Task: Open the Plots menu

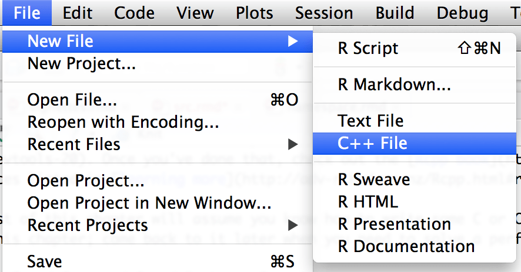Action: coord(254,13)
